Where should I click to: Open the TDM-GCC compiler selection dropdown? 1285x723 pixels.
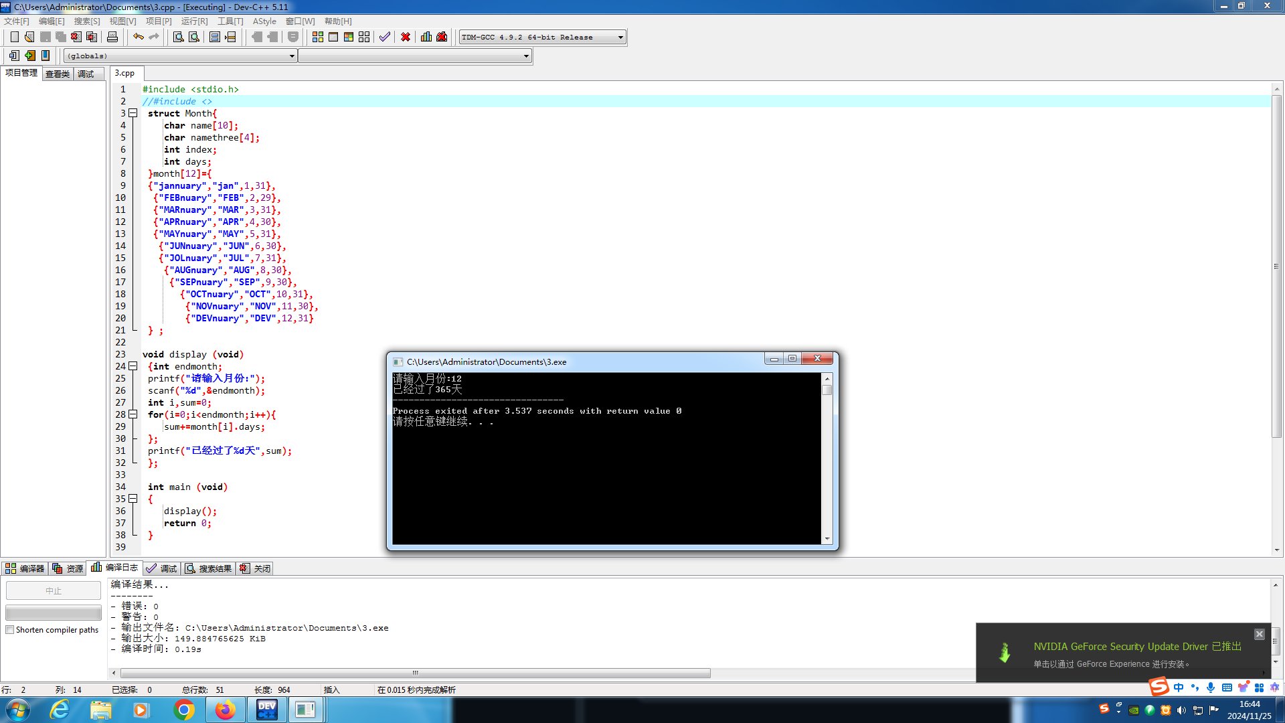[620, 37]
